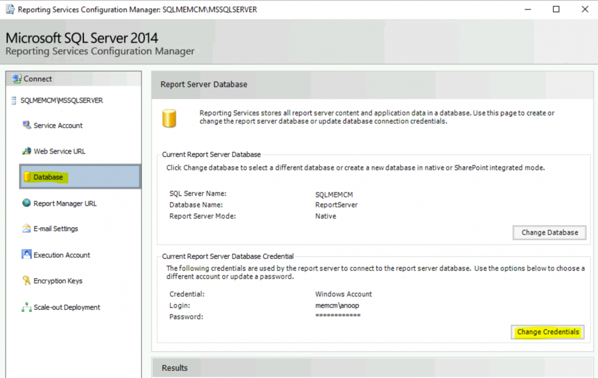The height and width of the screenshot is (378, 598).
Task: Click the masked password value
Action: click(x=338, y=316)
